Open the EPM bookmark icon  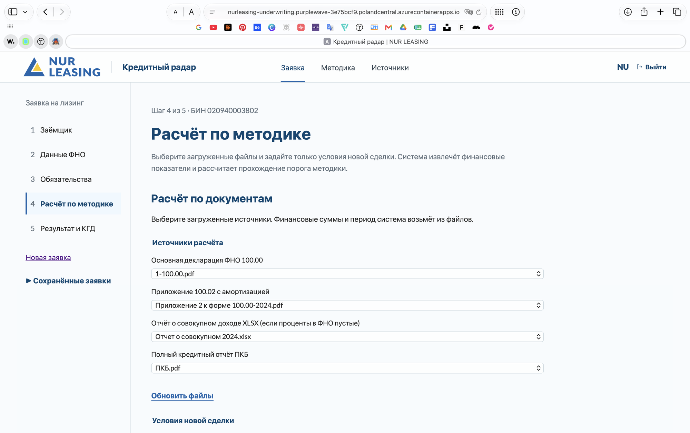pos(374,28)
